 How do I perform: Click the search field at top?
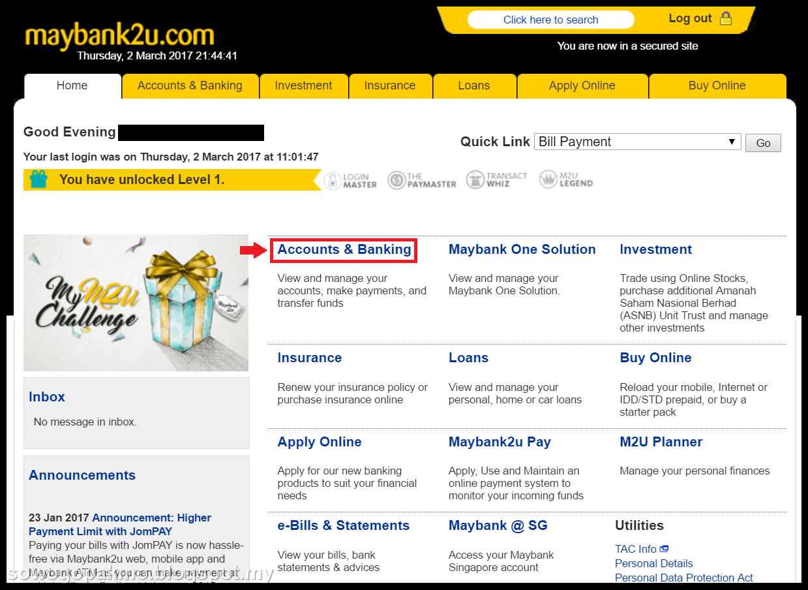tap(550, 20)
